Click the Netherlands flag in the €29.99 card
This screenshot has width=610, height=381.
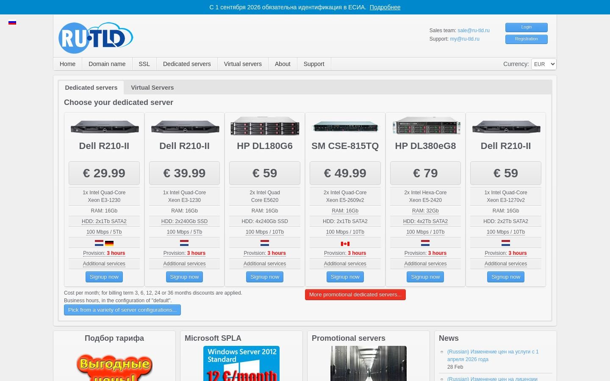pos(99,243)
